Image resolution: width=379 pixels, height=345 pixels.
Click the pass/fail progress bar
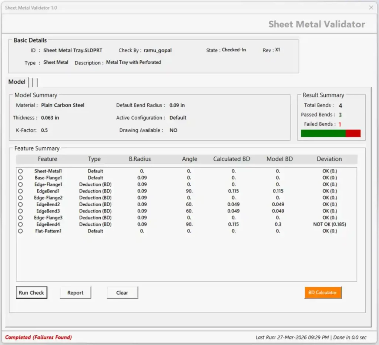pyautogui.click(x=331, y=133)
